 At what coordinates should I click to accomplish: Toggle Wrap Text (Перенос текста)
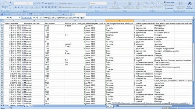[66, 3]
